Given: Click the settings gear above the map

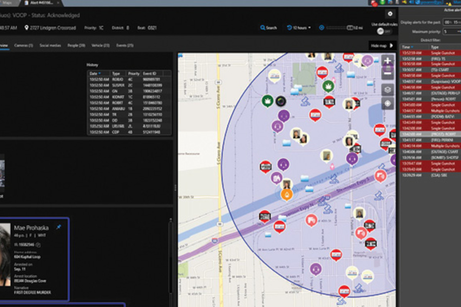Looking at the screenshot, I should click(x=390, y=13).
